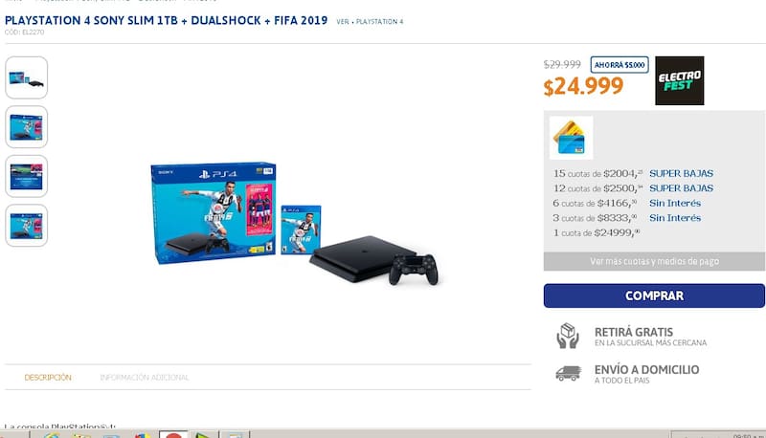This screenshot has width=766, height=438.
Task: Switch to the DESCRIPCIÓN tab
Action: (48, 378)
